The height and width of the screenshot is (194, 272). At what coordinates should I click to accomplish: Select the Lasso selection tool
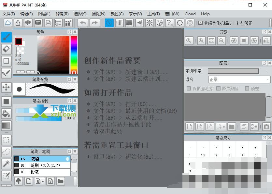point(7,152)
